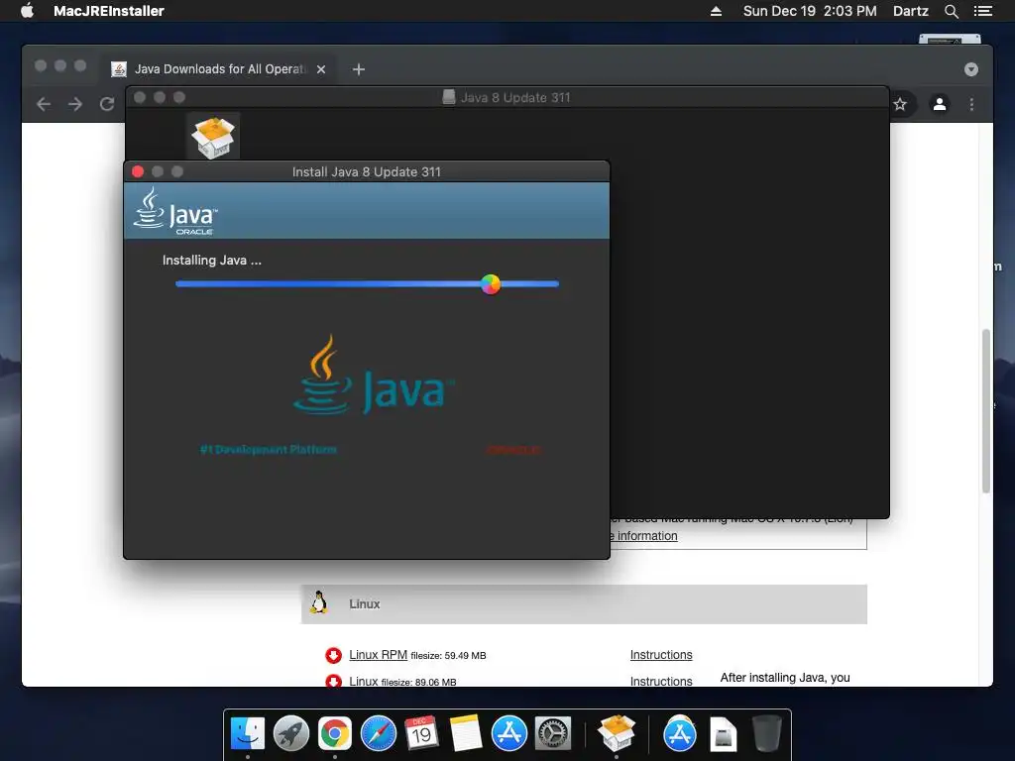Viewport: 1015px width, 761px height.
Task: Open the disk image file icon in the Dock
Action: point(723,733)
